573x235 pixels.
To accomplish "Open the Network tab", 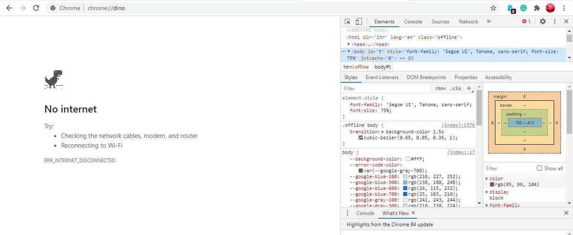I will coord(468,21).
